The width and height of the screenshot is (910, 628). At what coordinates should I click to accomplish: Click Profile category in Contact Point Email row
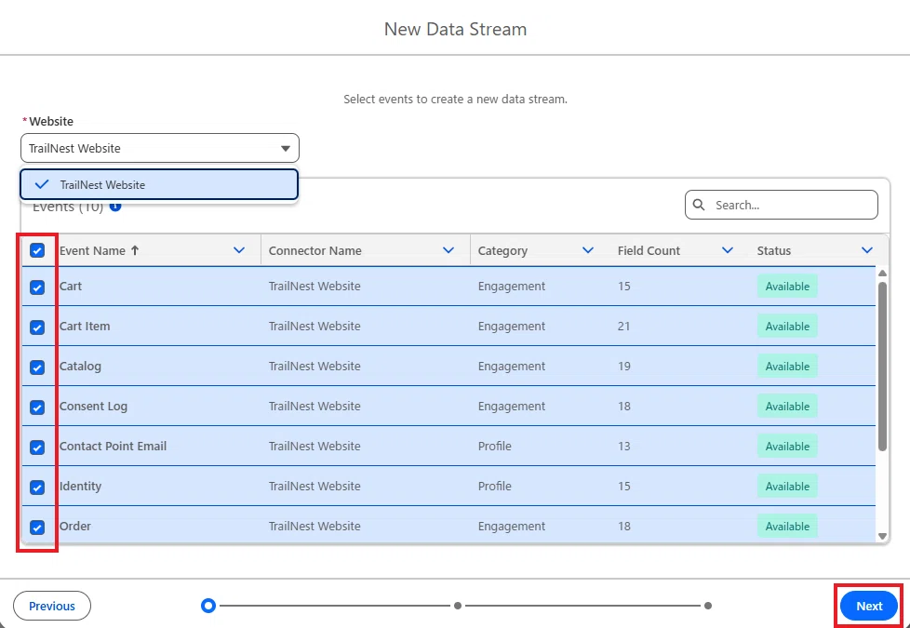494,447
